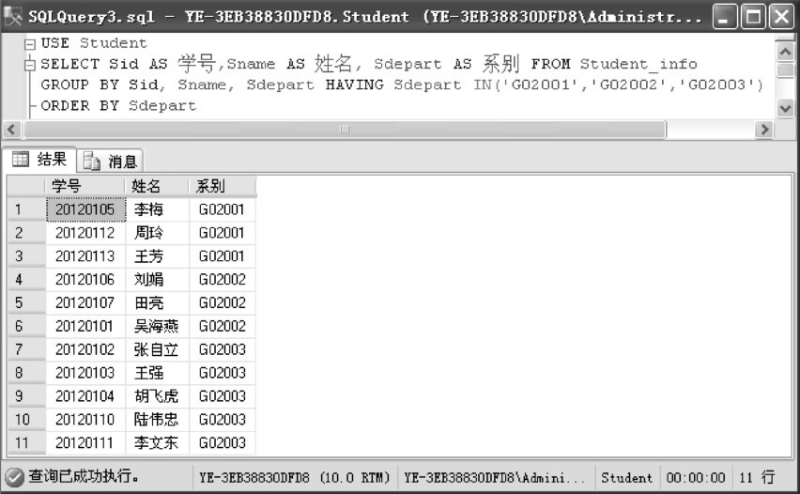Click the GROUP BY HAVING line in editor

point(402,85)
